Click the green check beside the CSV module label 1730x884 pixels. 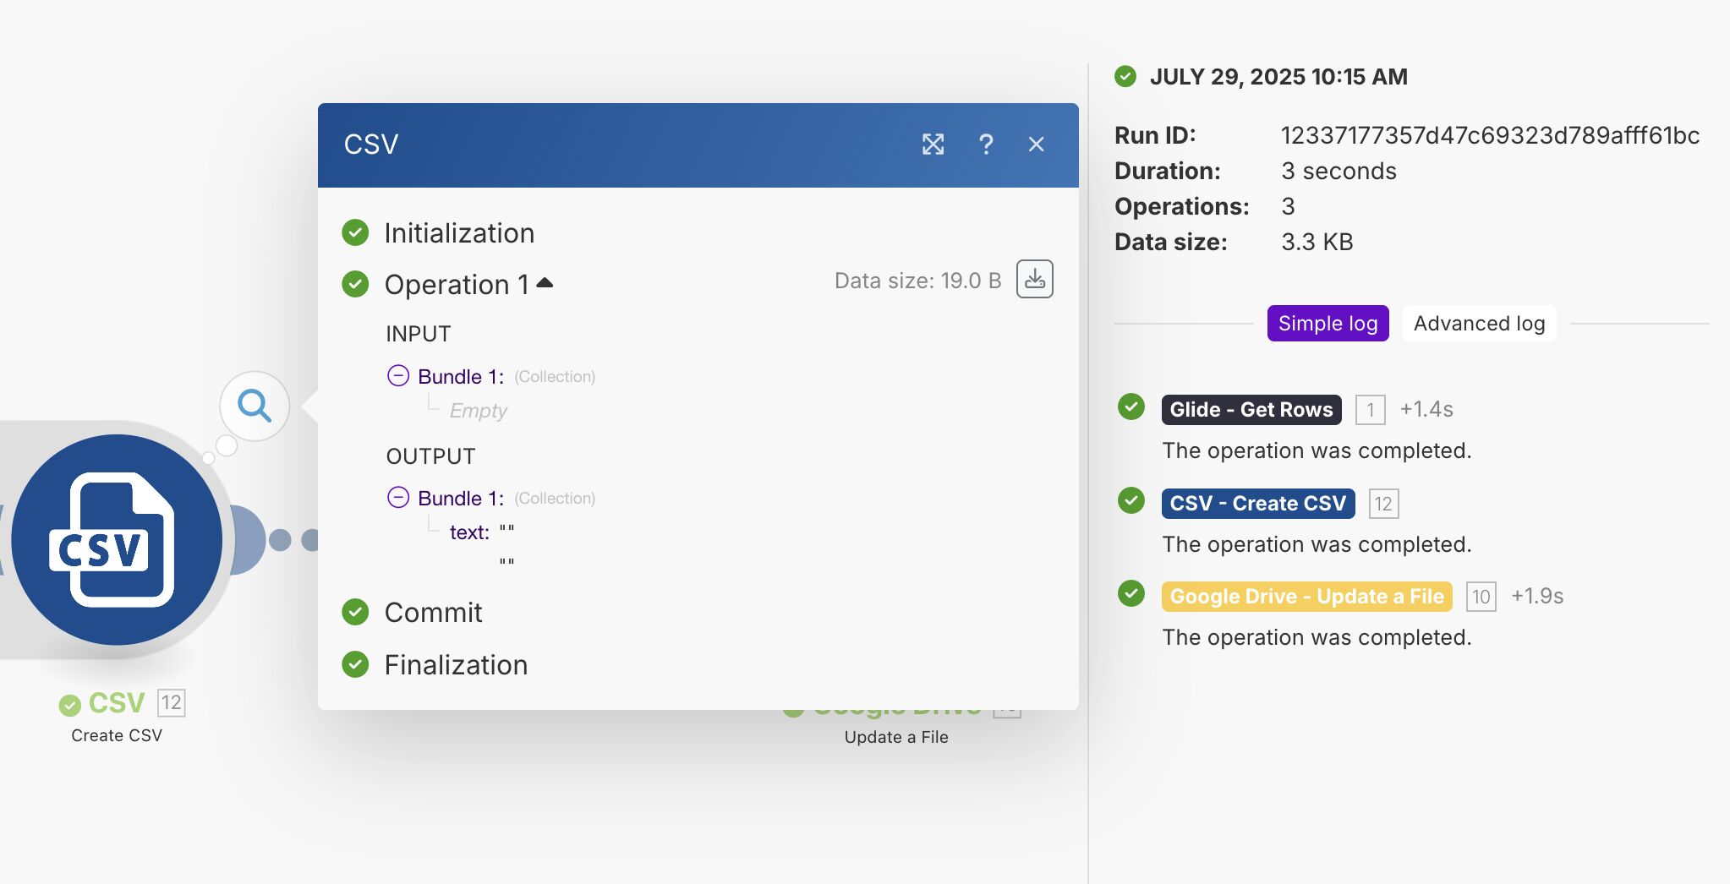pyautogui.click(x=69, y=704)
